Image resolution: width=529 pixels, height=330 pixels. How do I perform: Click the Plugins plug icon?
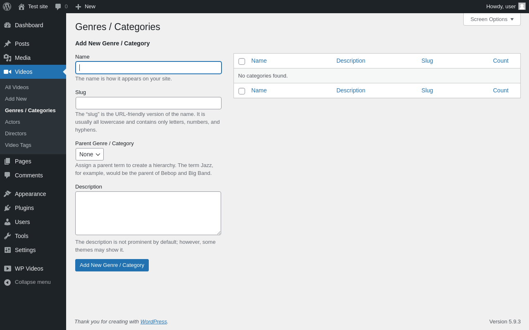pos(7,208)
